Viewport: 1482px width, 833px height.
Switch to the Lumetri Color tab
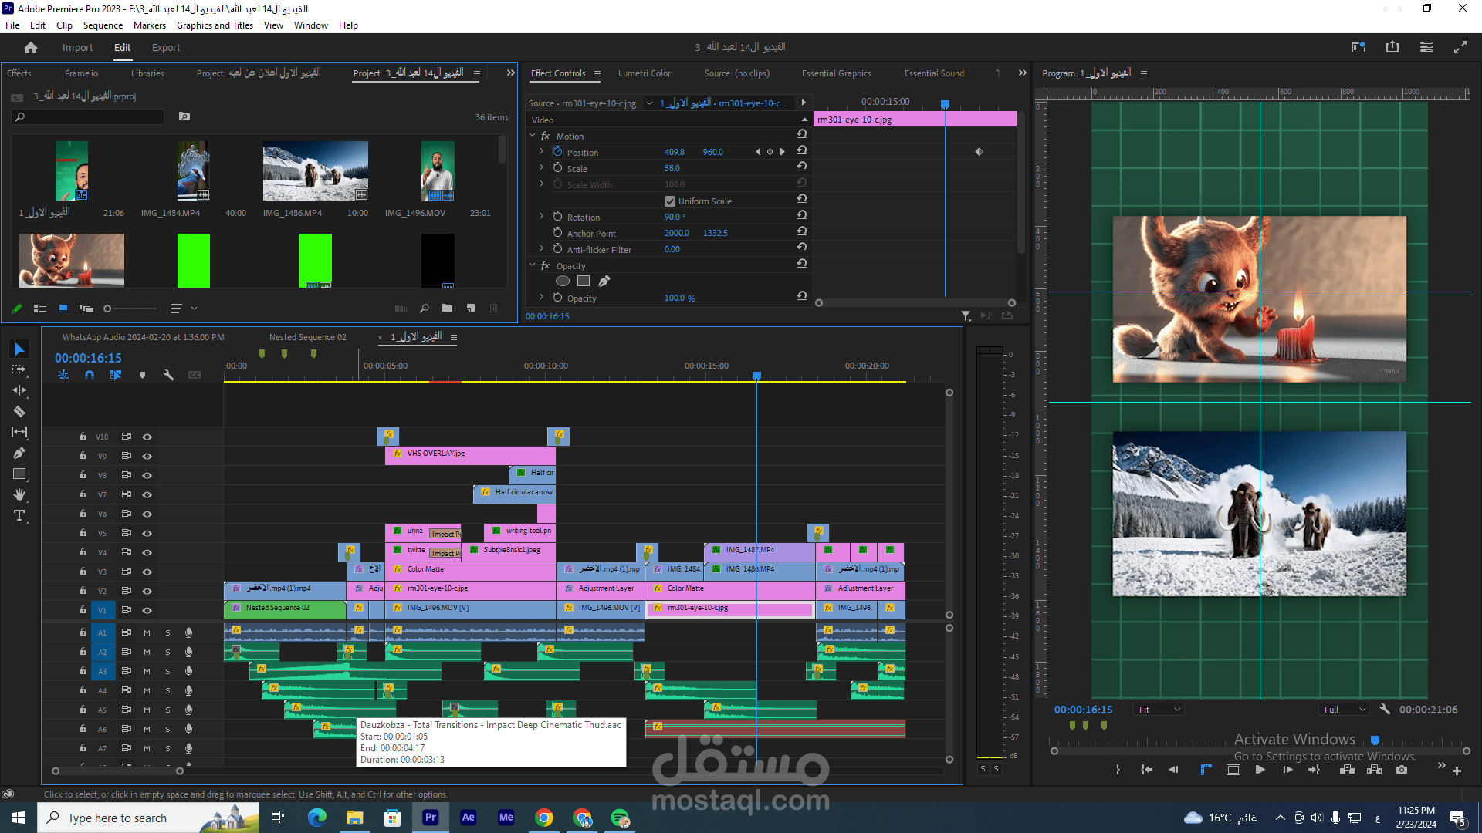[x=644, y=73]
